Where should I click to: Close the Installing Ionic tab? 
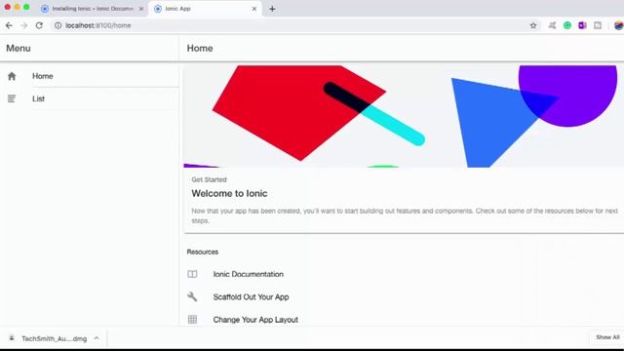pyautogui.click(x=140, y=9)
